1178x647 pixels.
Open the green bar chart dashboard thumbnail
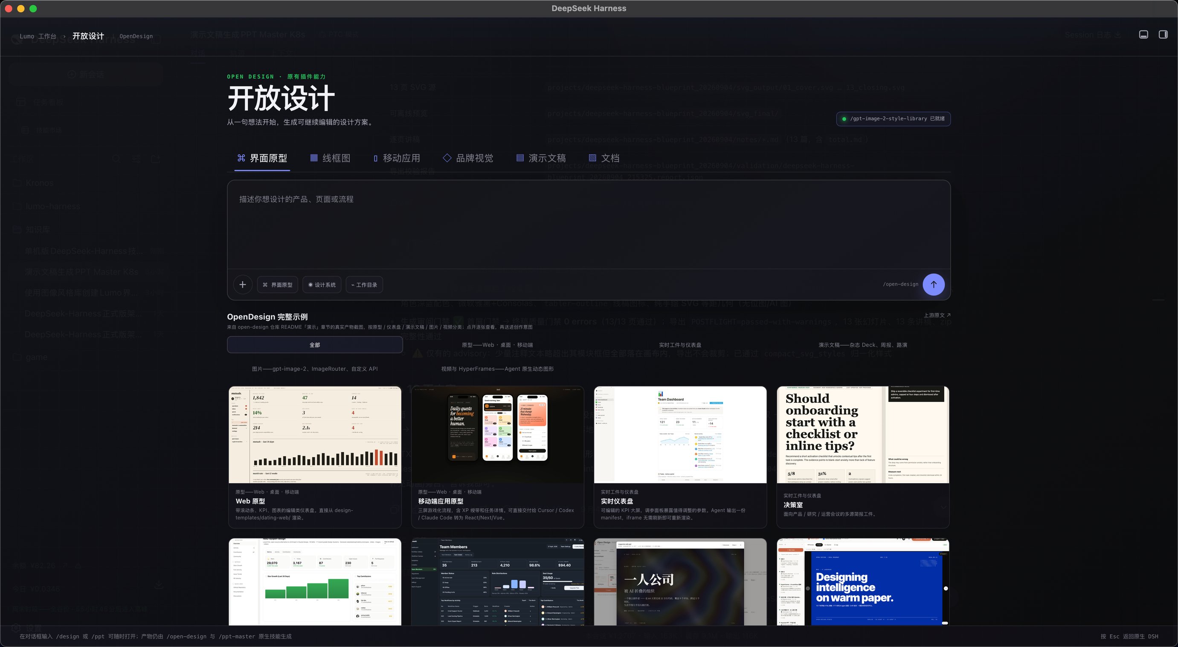(x=315, y=582)
